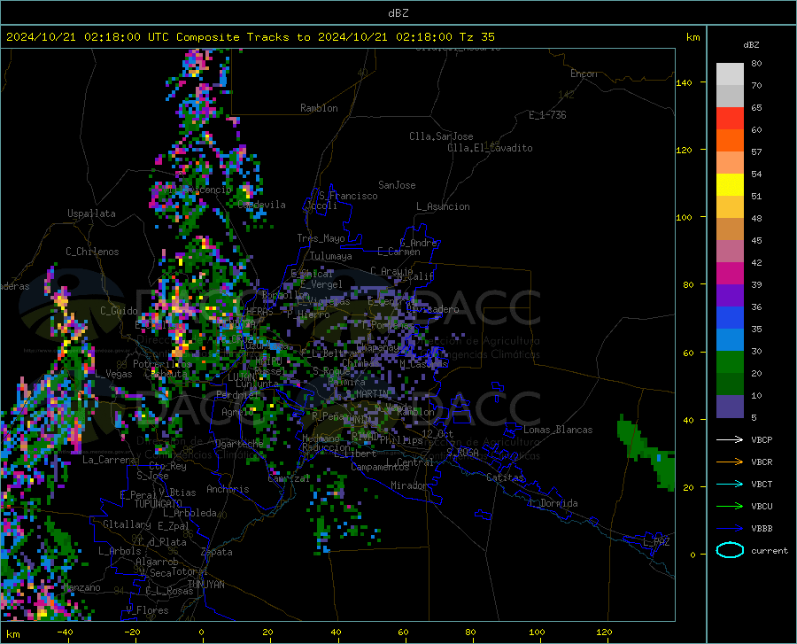This screenshot has height=644, width=797.
Task: Select the yellow 51 dBZ color swatch
Action: [730, 185]
